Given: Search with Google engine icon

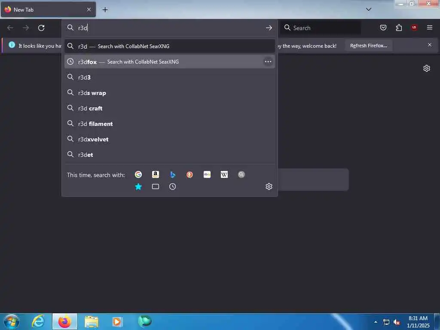Looking at the screenshot, I should (138, 174).
